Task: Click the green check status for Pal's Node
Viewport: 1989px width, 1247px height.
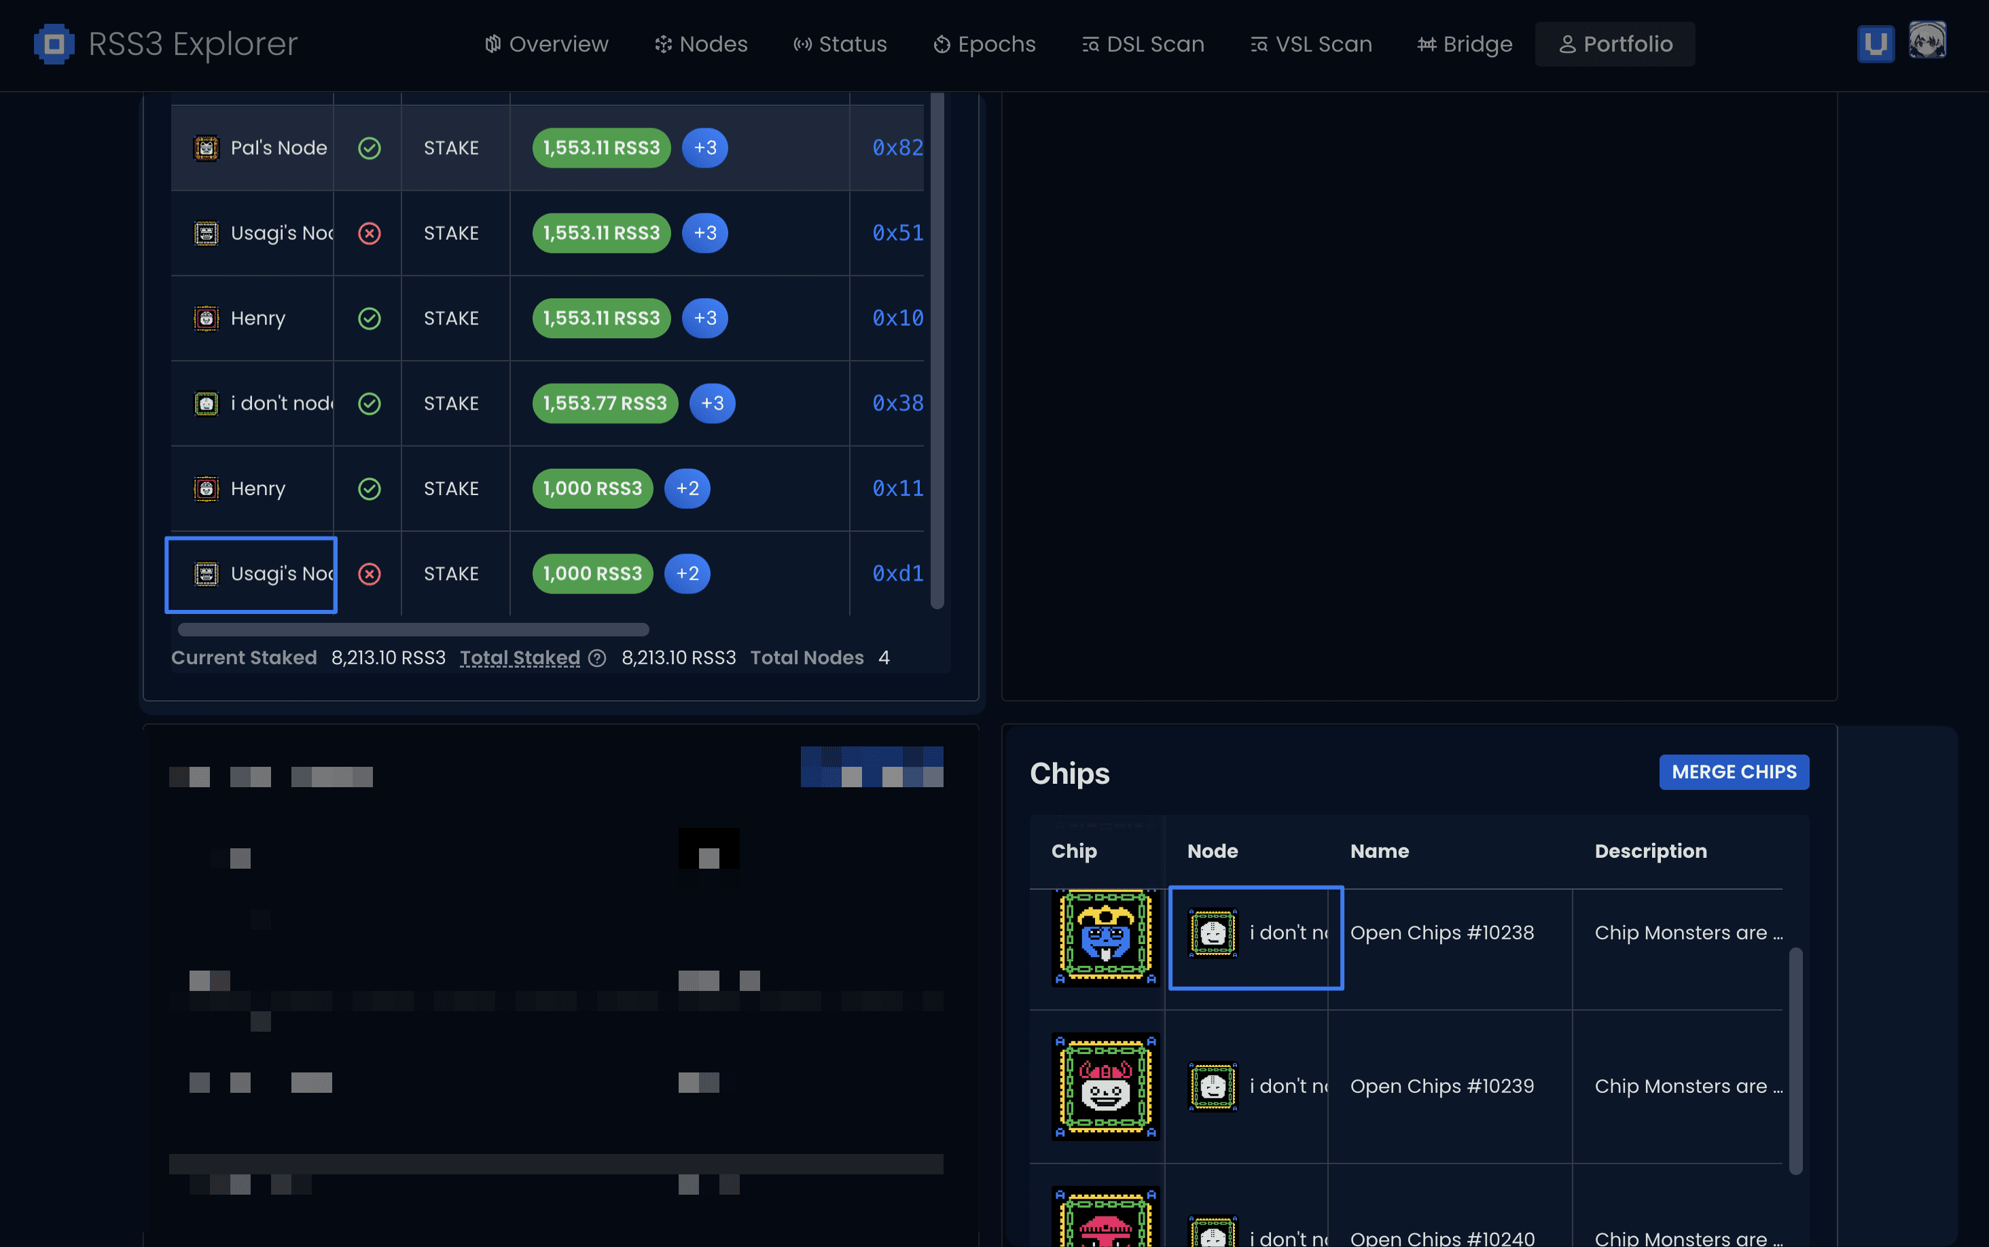Action: point(370,147)
